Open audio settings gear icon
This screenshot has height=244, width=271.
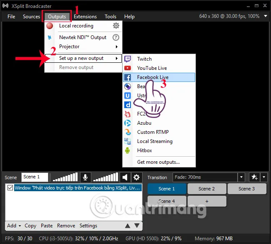pos(136,177)
